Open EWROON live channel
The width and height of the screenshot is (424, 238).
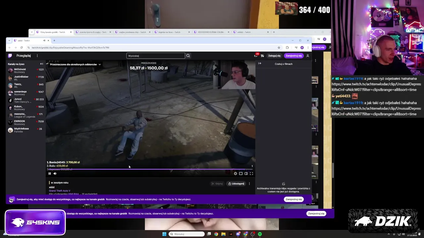tap(26, 123)
